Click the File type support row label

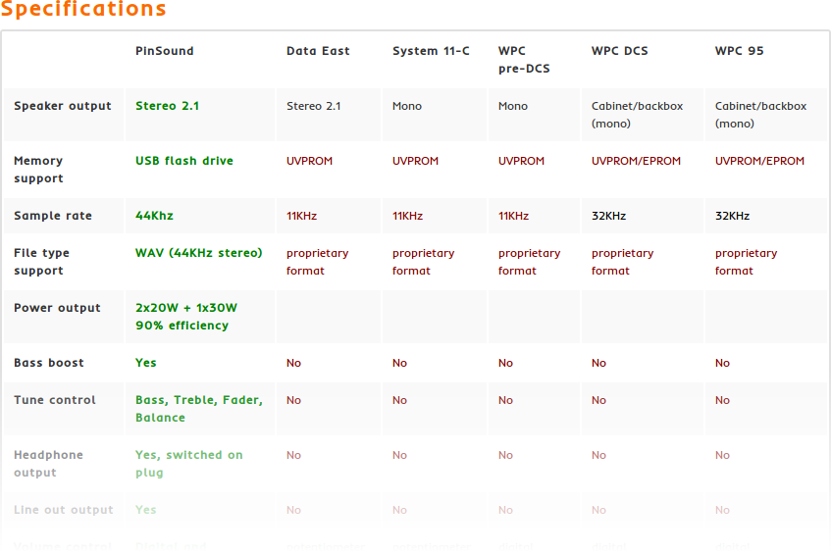(41, 262)
